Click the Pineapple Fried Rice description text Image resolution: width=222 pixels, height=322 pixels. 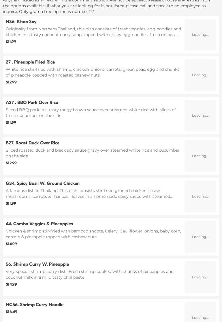tap(92, 72)
